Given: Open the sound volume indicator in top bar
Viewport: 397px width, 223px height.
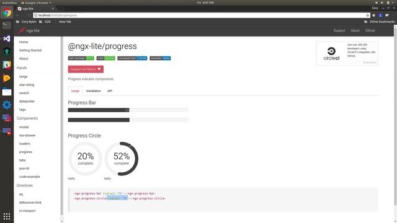Looking at the screenshot, I should (x=382, y=2).
